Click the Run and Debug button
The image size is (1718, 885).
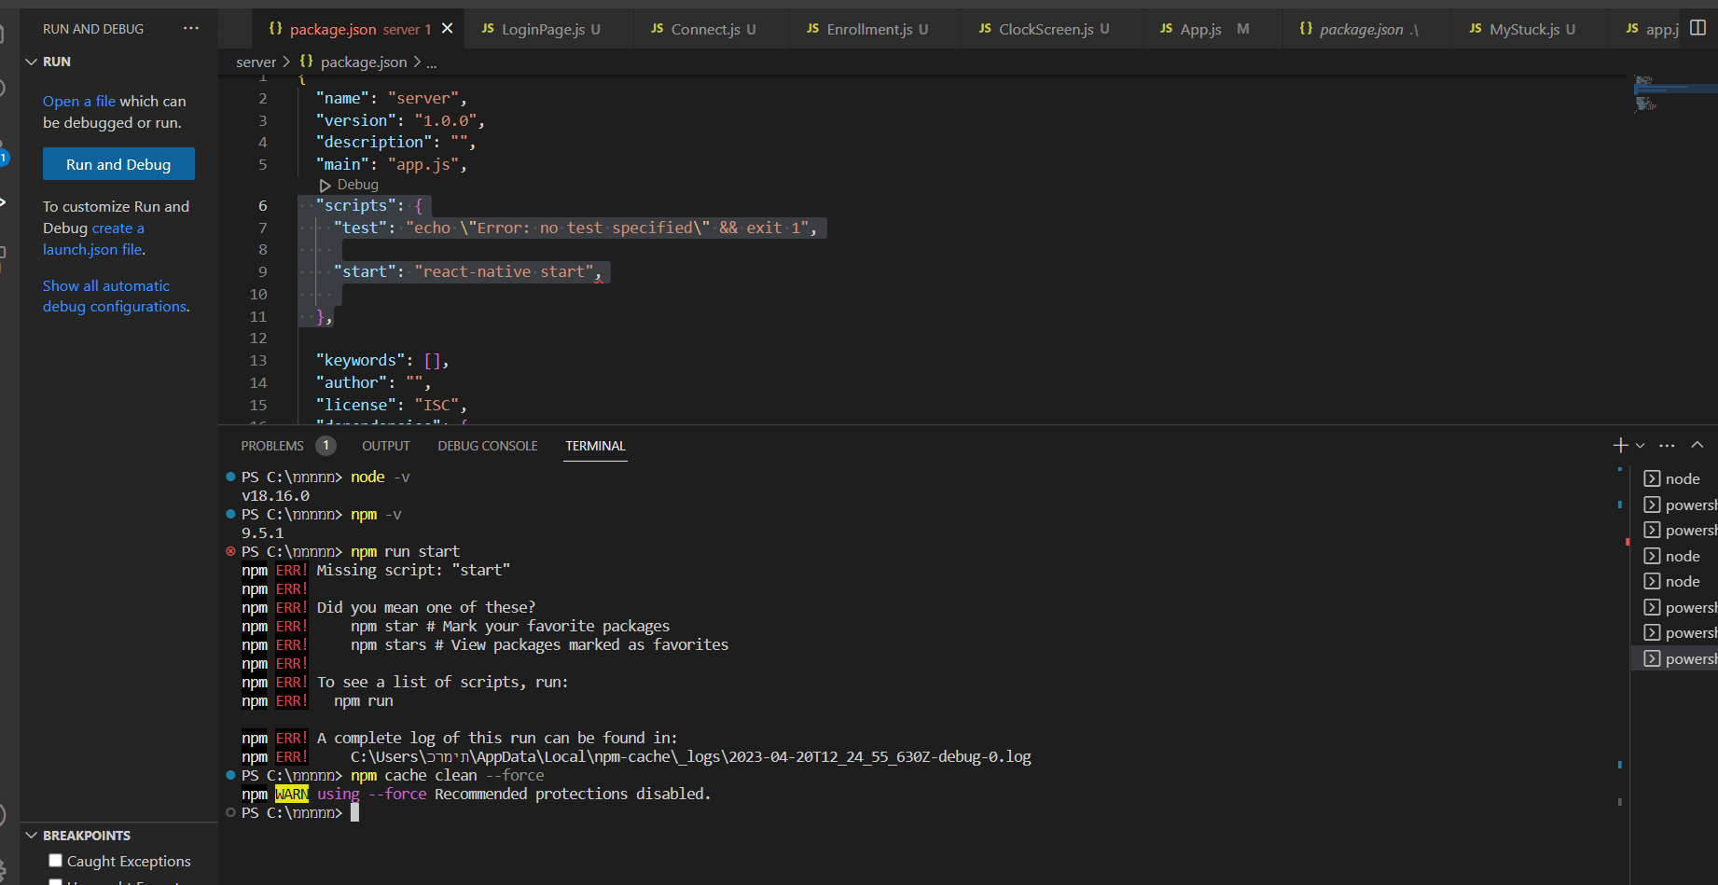click(118, 164)
